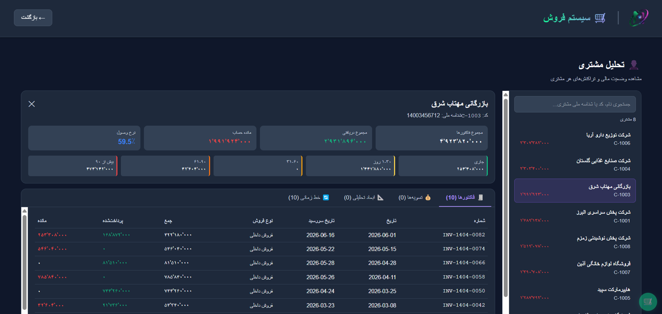Click the مجموع فاکتورها summary card
The width and height of the screenshot is (662, 314).
pos(432,138)
